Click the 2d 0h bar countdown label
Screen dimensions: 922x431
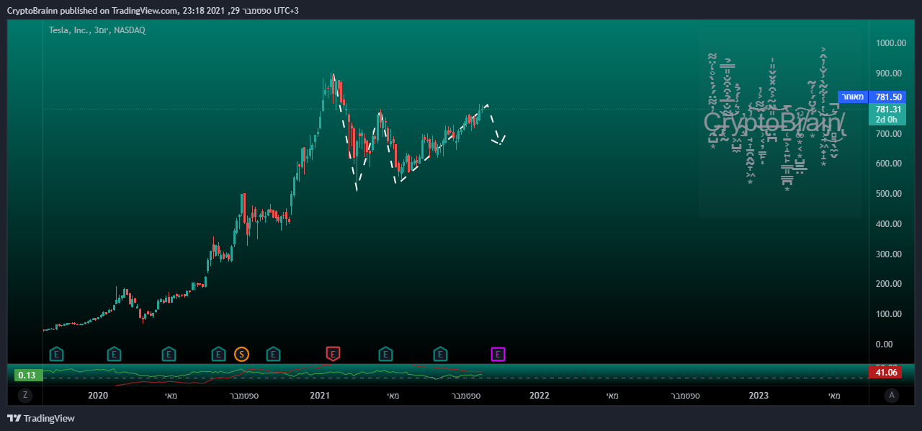click(x=888, y=120)
